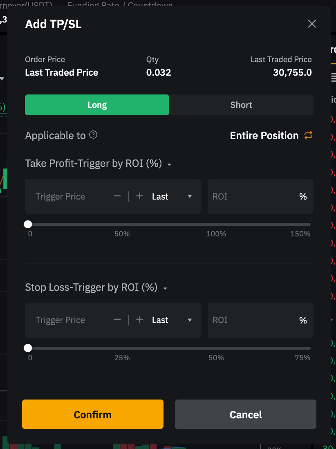Image resolution: width=336 pixels, height=449 pixels.
Task: Decrease Stop Loss trigger price with minus
Action: pos(117,320)
